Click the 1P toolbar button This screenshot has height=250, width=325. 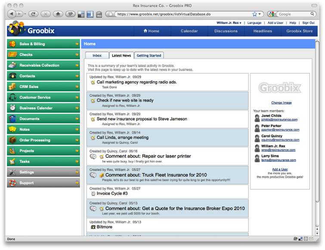71,14
